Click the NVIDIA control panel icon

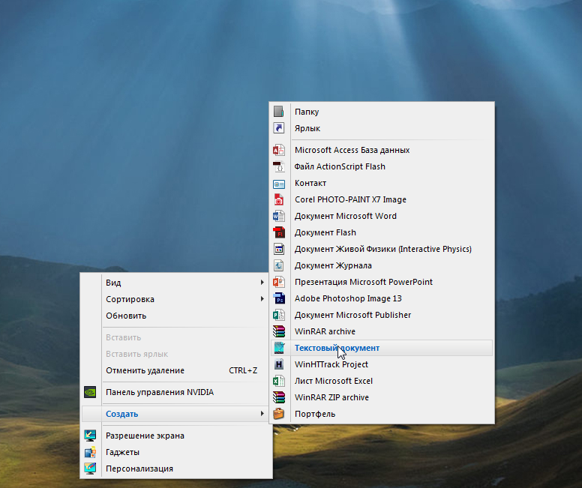pos(90,392)
